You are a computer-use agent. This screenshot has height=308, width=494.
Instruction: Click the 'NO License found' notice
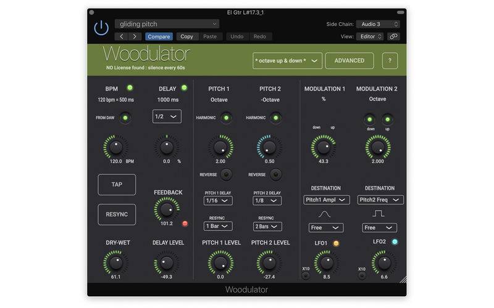click(146, 68)
